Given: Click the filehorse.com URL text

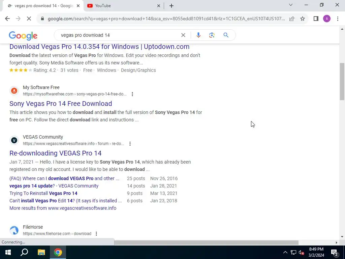Looking at the screenshot, I should [57, 234].
